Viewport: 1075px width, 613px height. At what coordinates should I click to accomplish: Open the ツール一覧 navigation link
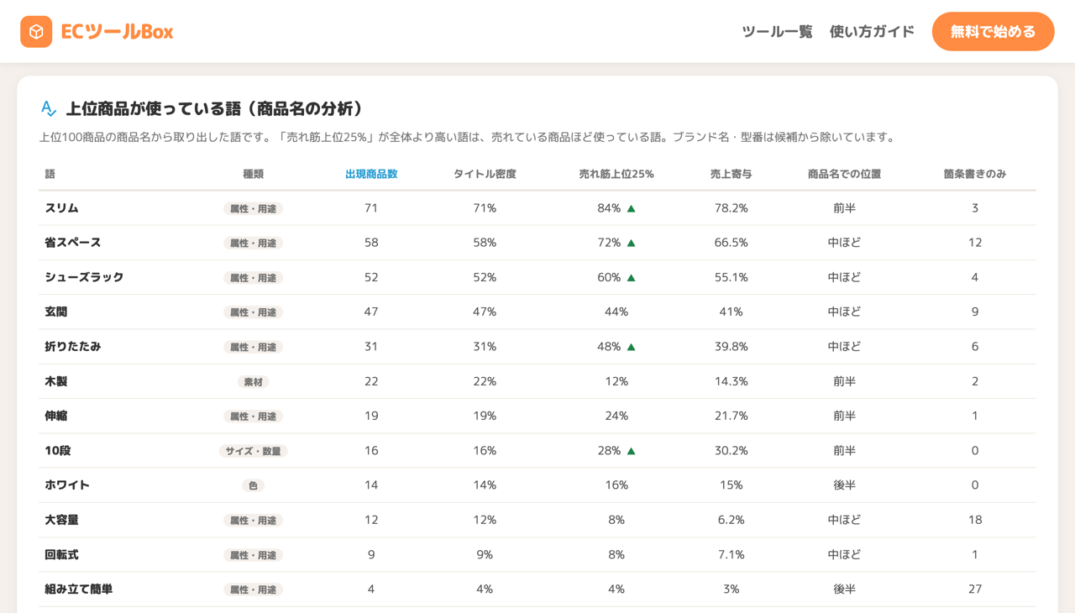pos(777,32)
